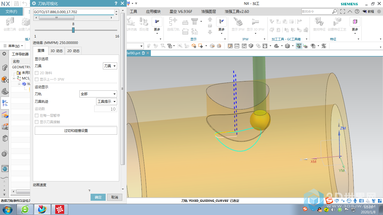The image size is (383, 215).
Task: Click the 过切和碰撞设置 button
Action: tap(76, 130)
